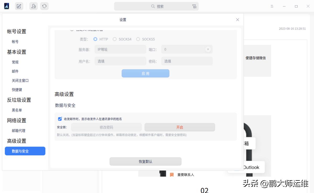Image resolution: width=314 pixels, height=193 pixels.
Task: Select the HTTP proxy type radio button
Action: point(95,39)
